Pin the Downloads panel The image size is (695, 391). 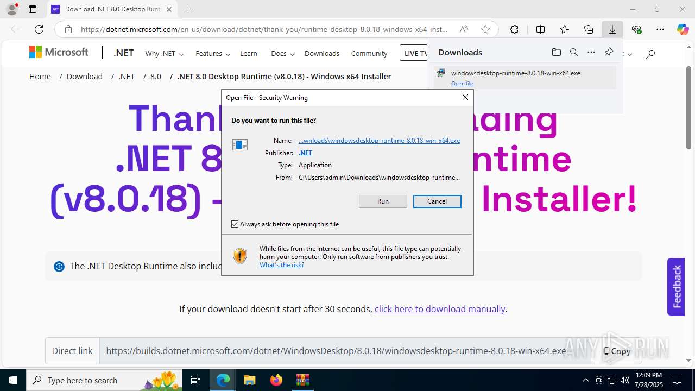coord(609,52)
